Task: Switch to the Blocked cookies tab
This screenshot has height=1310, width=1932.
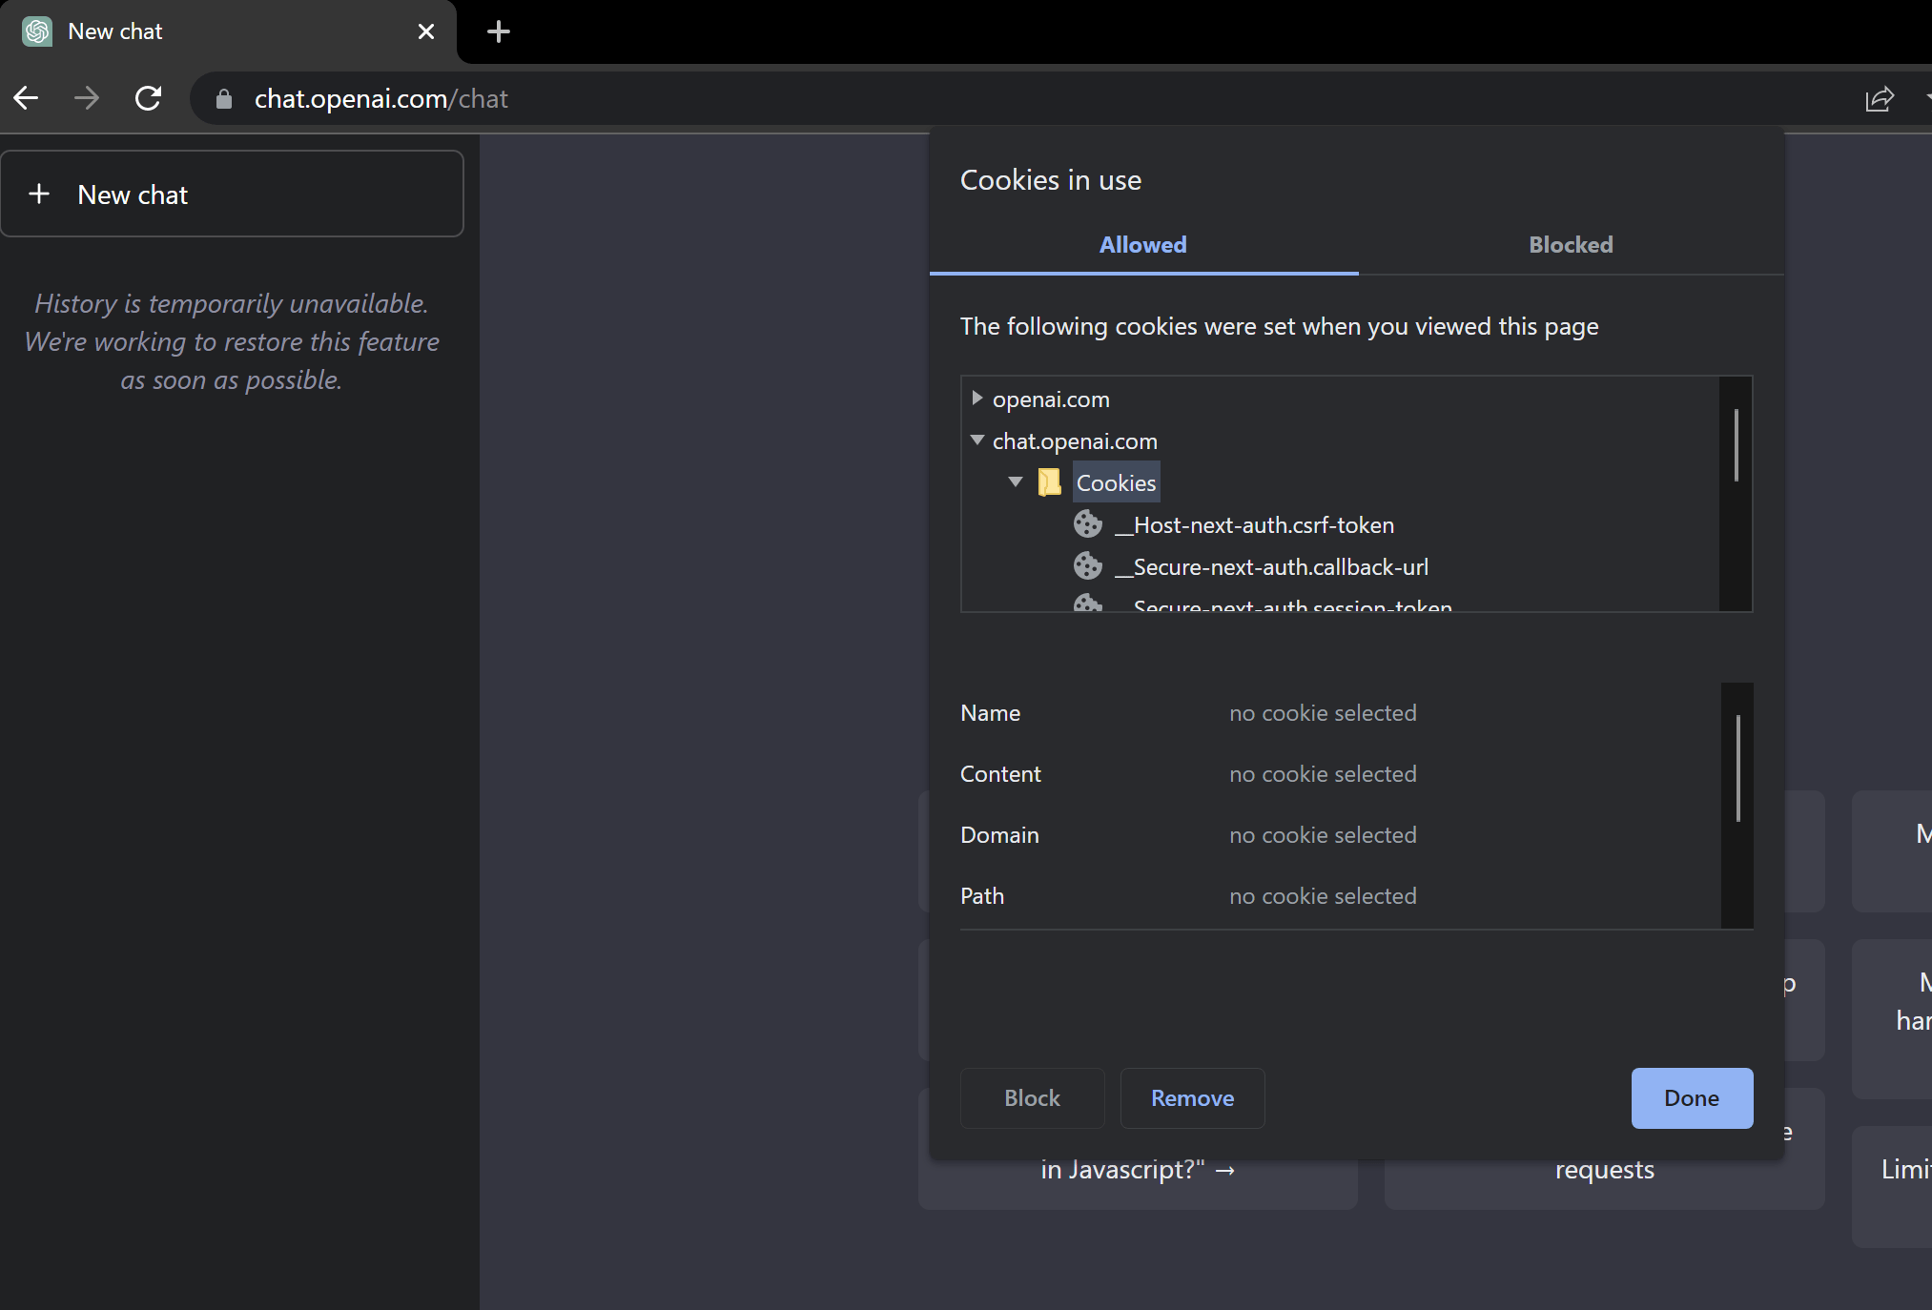Action: [x=1570, y=245]
